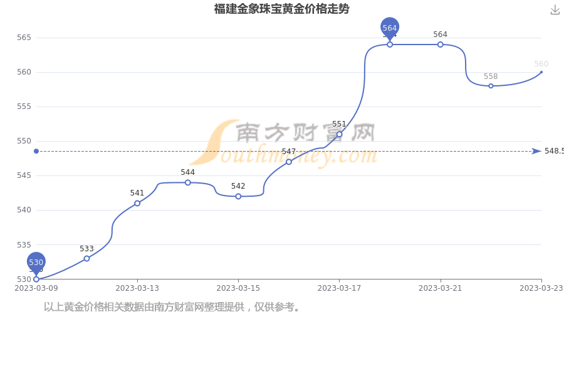
Task: Click the download chart image icon
Action: coord(555,10)
